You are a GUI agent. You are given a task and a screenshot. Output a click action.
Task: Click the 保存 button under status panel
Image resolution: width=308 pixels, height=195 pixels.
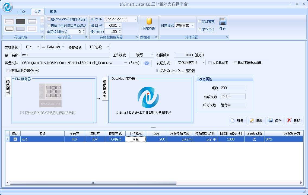pyautogui.click(x=275, y=121)
